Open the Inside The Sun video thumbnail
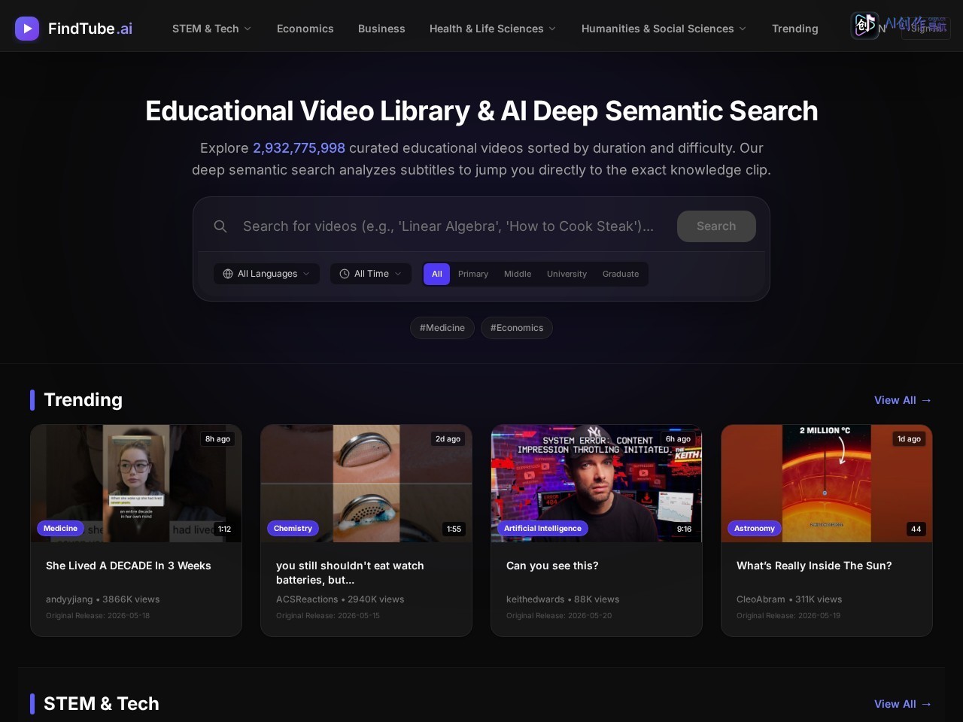Screen dimensions: 963x722 pyautogui.click(x=827, y=484)
